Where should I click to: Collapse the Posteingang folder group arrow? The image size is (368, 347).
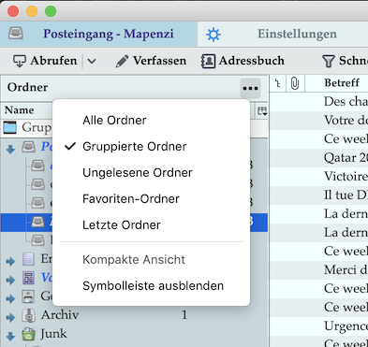click(x=10, y=149)
